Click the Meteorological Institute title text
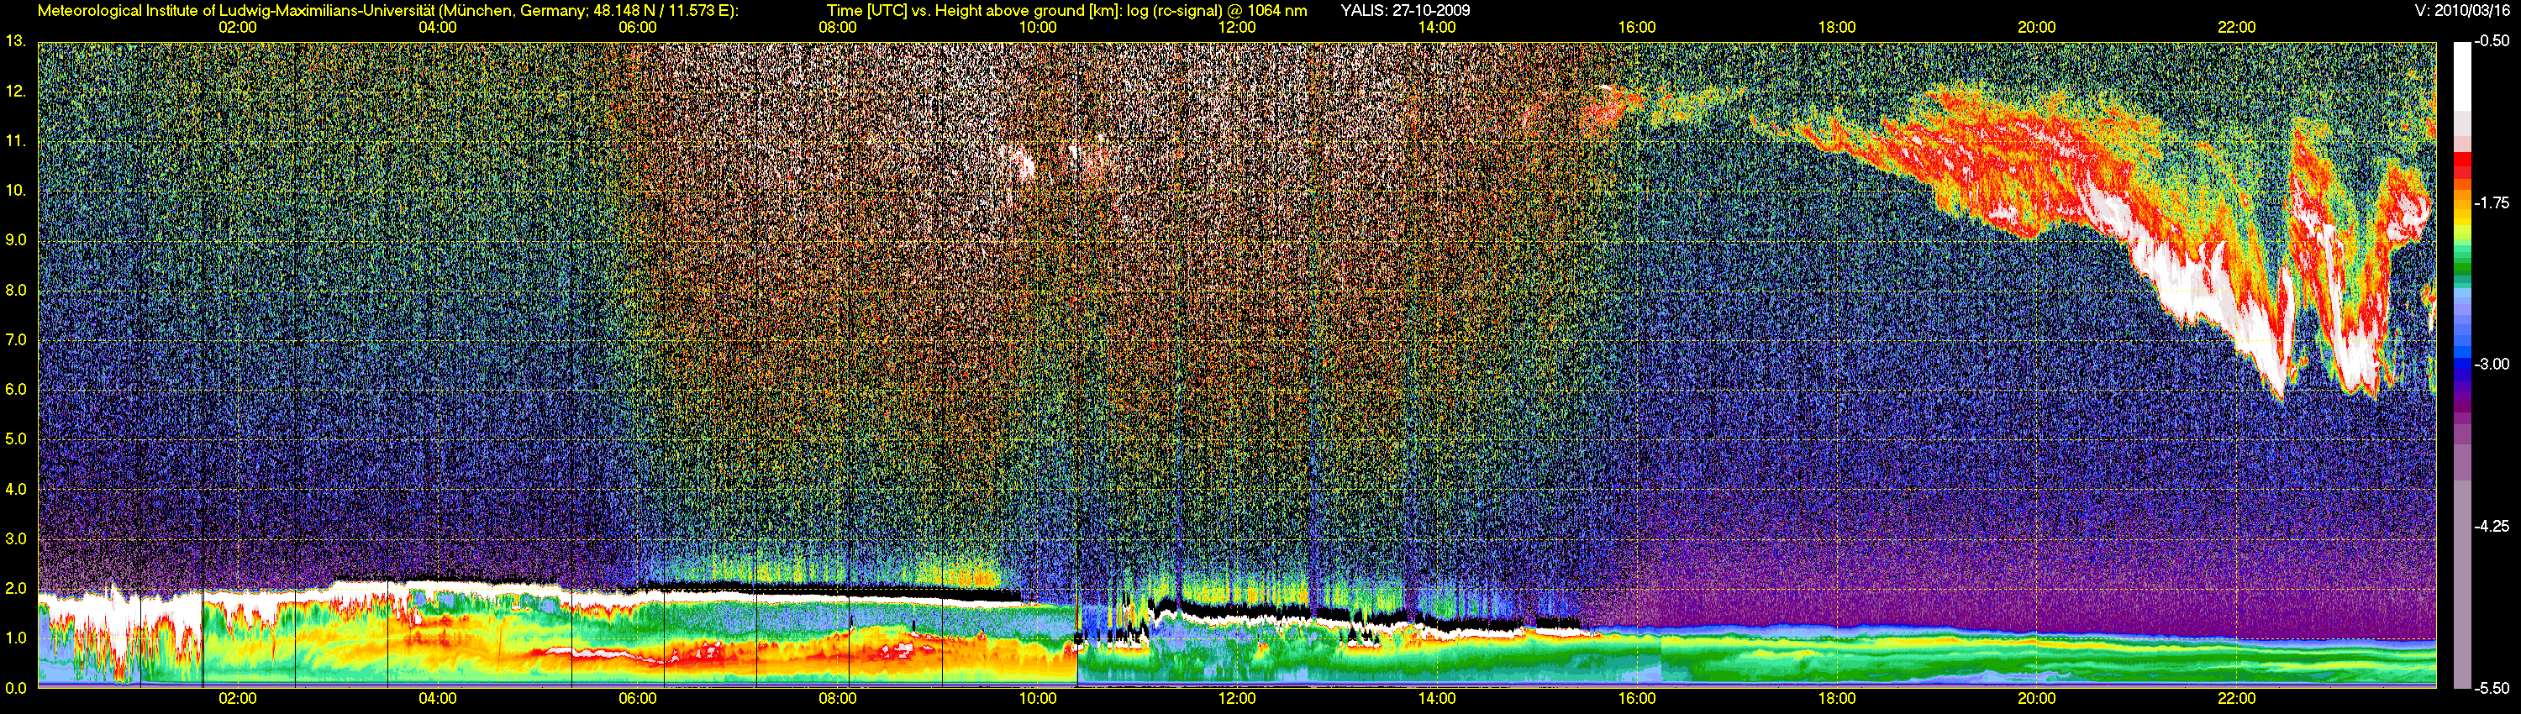The width and height of the screenshot is (2521, 714). [388, 11]
